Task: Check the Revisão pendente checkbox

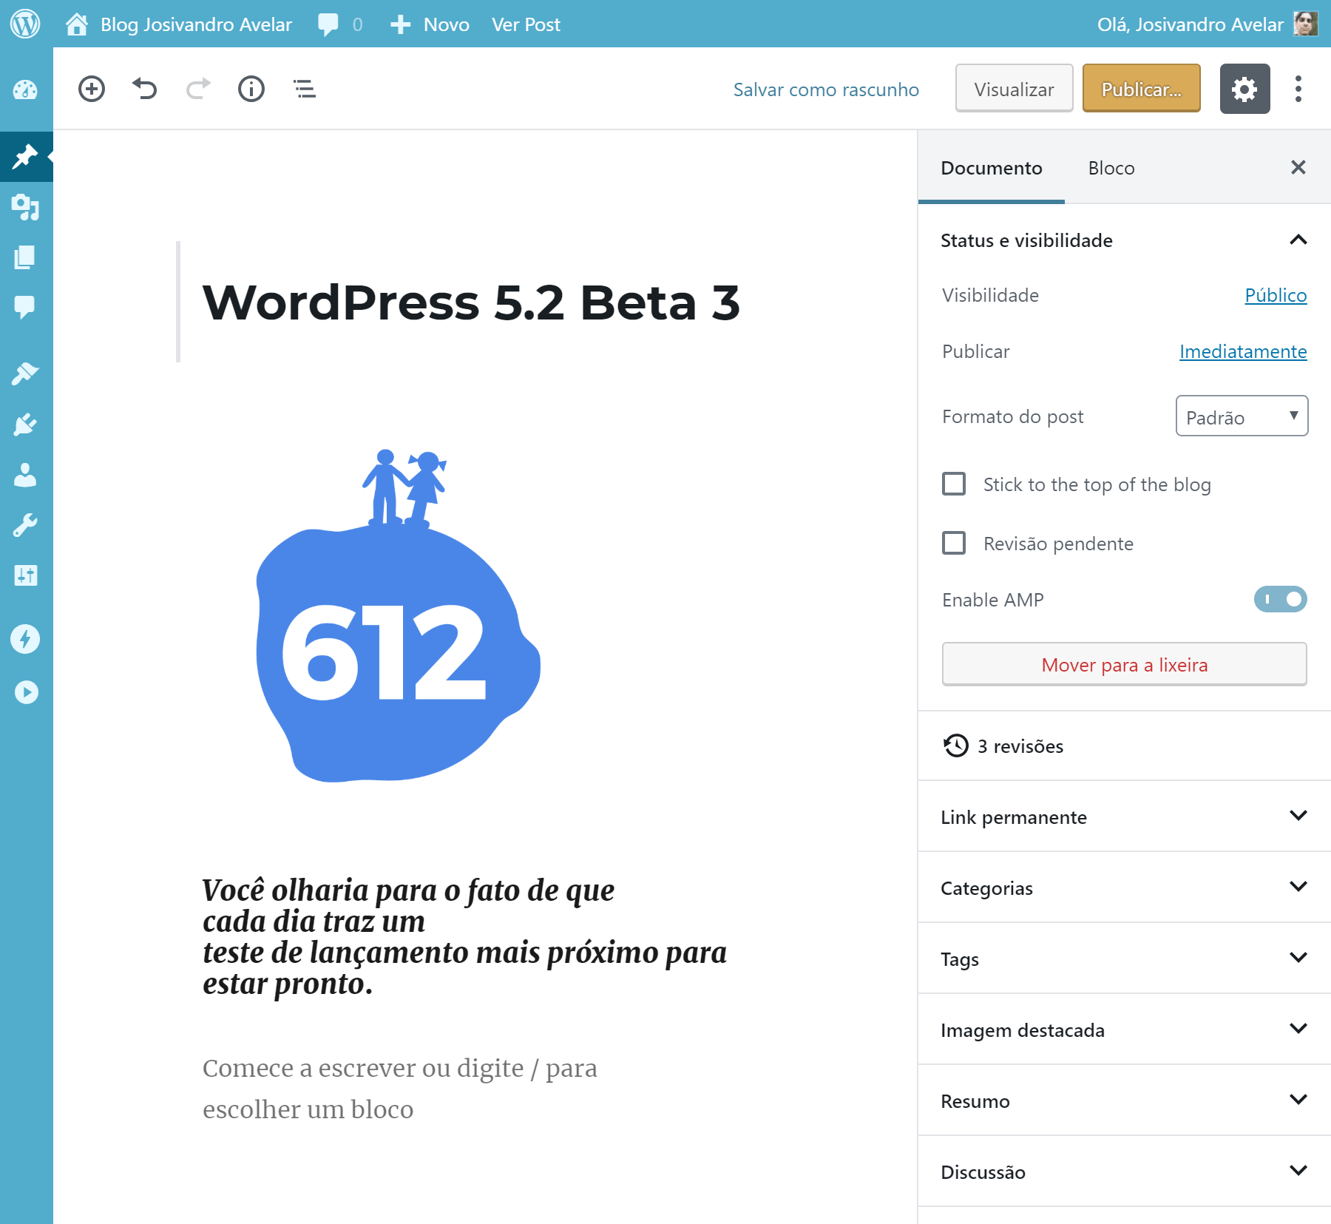Action: 954,544
